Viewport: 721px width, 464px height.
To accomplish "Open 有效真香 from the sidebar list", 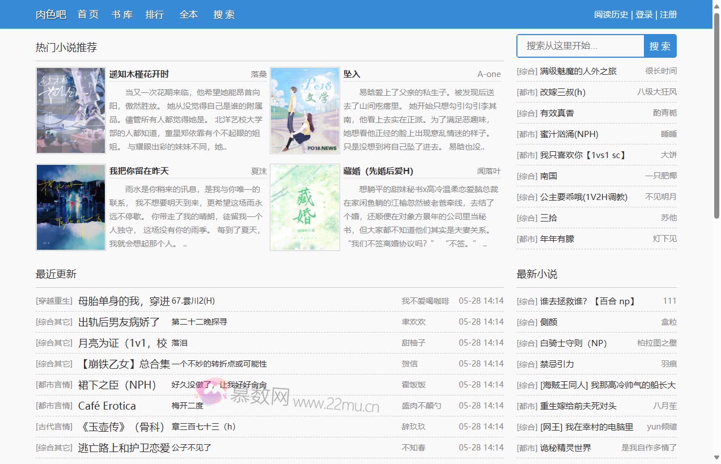I will 557,113.
